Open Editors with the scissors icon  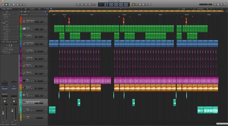click(24, 5)
